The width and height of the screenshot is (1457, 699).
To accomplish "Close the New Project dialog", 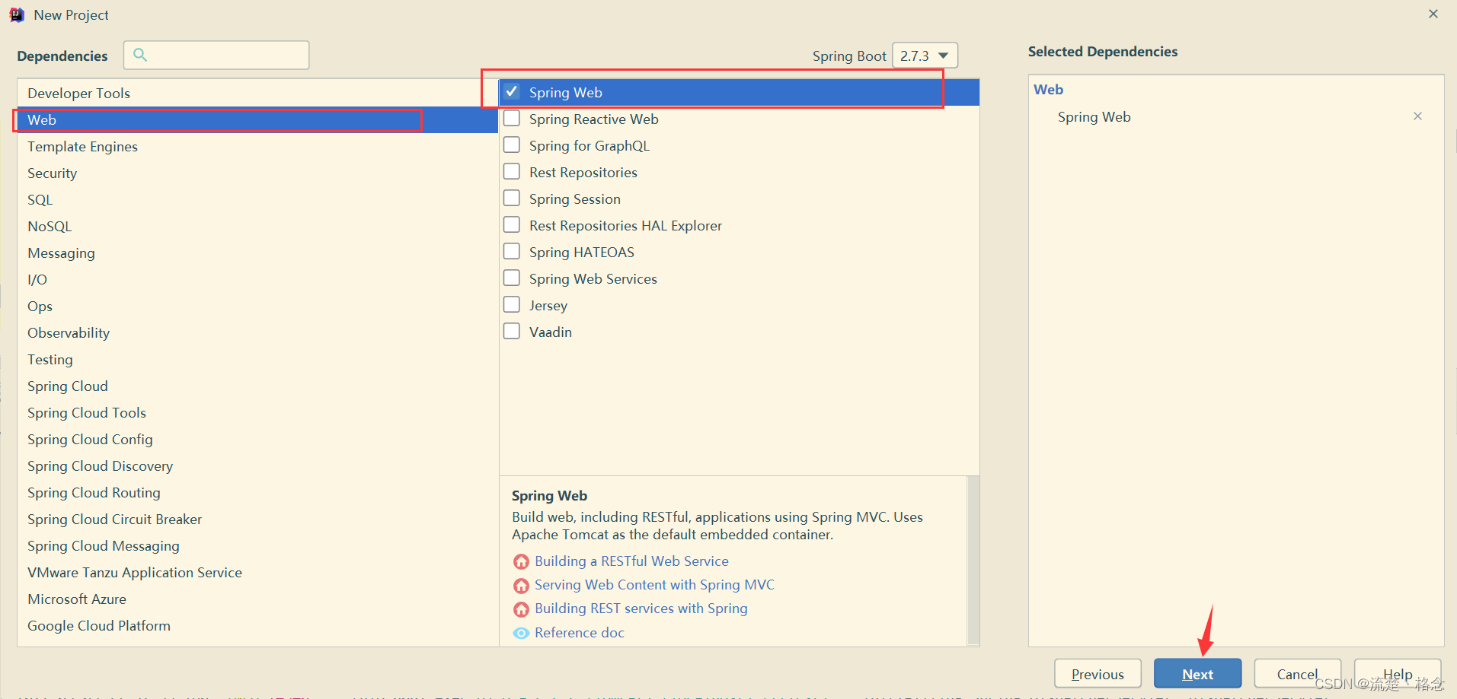I will pyautogui.click(x=1433, y=14).
